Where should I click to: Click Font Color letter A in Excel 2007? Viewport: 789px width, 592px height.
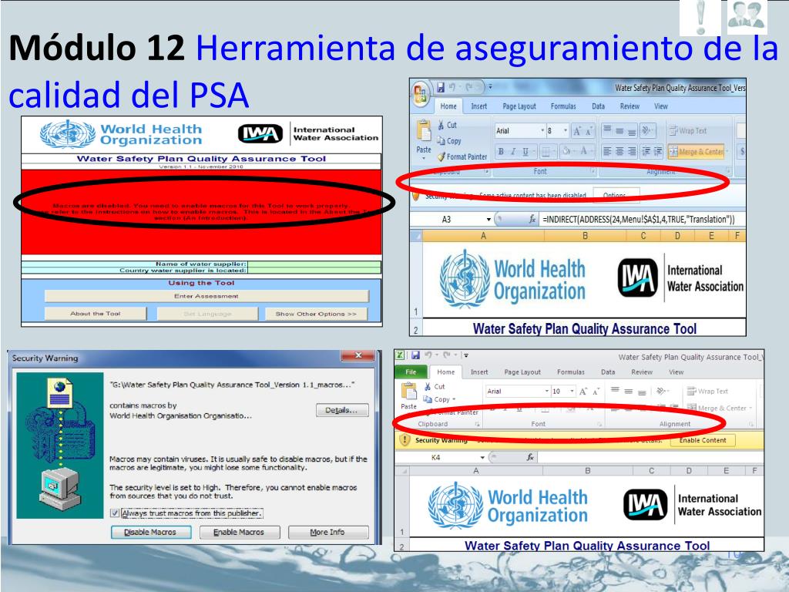pos(585,151)
